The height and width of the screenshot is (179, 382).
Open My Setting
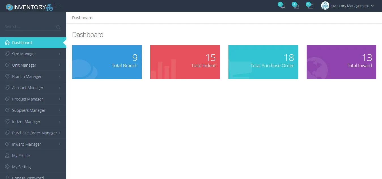click(x=33, y=167)
